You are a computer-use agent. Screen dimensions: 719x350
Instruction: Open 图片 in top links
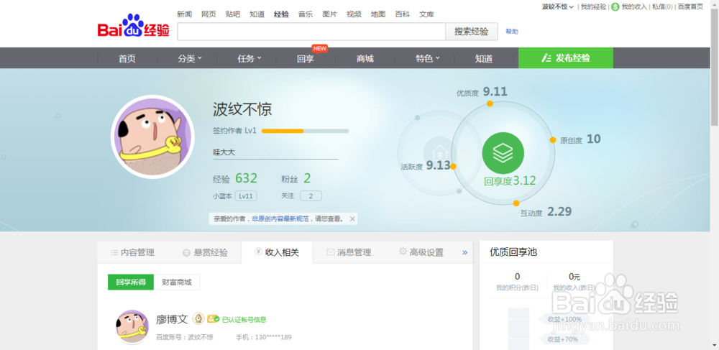(x=330, y=14)
